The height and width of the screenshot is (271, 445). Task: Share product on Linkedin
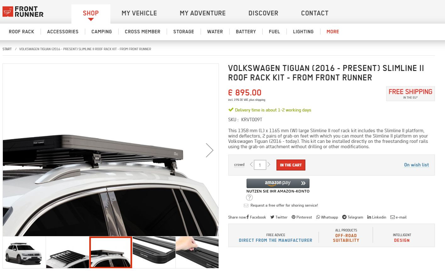pyautogui.click(x=377, y=217)
